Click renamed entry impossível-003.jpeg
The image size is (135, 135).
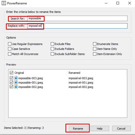point(81,78)
